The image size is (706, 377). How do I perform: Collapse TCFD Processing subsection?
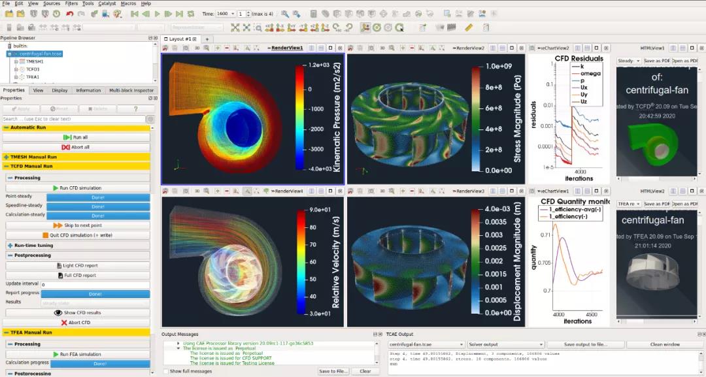pyautogui.click(x=10, y=178)
